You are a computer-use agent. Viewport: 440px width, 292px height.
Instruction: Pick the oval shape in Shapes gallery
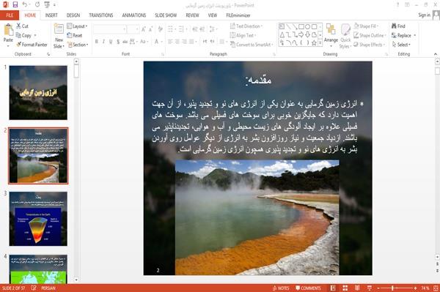pos(307,26)
